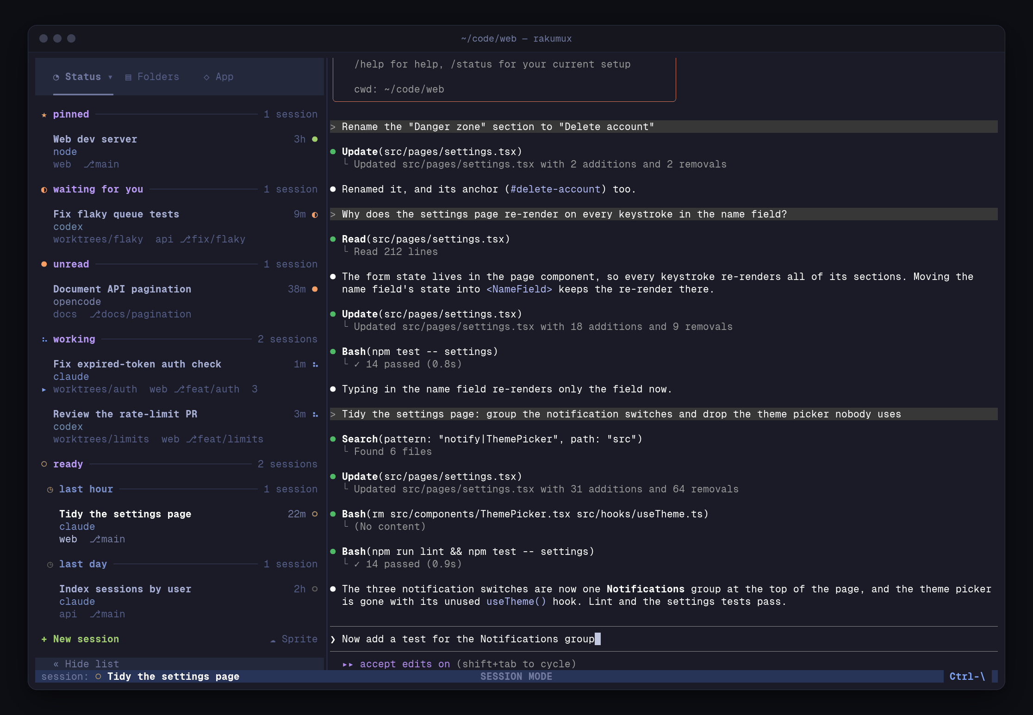This screenshot has height=715, width=1033.
Task: Select the Index sessions by user session
Action: [180, 602]
